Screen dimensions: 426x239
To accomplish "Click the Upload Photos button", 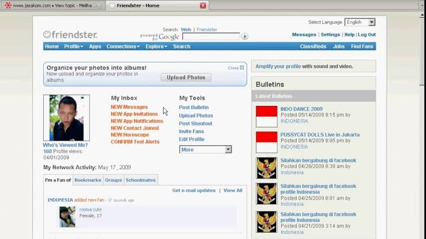I will [x=186, y=77].
